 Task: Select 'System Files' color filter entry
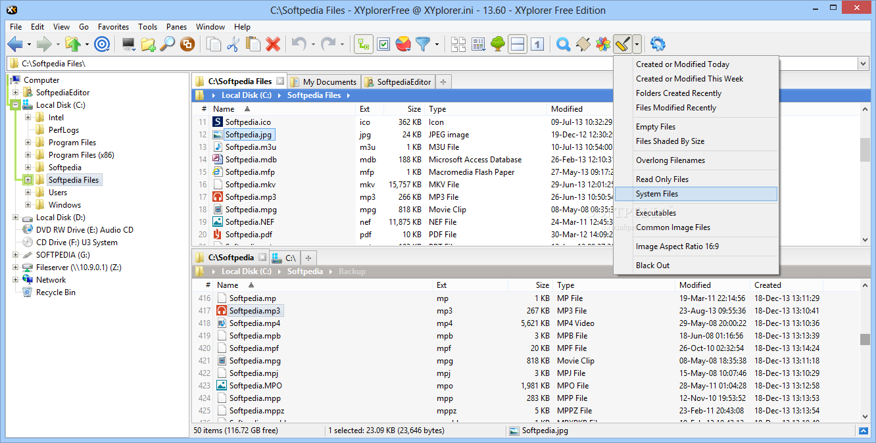[696, 194]
